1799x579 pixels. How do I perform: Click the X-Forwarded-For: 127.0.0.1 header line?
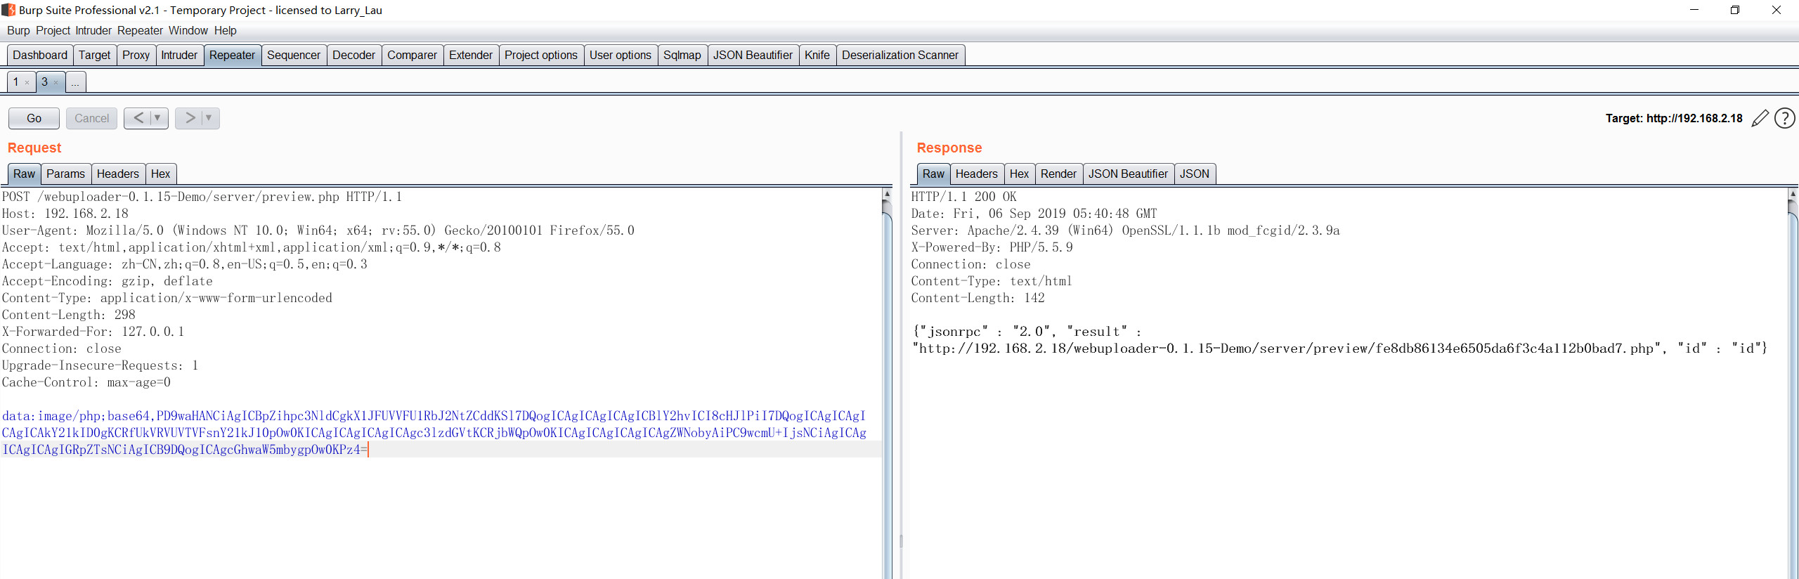[x=93, y=332]
